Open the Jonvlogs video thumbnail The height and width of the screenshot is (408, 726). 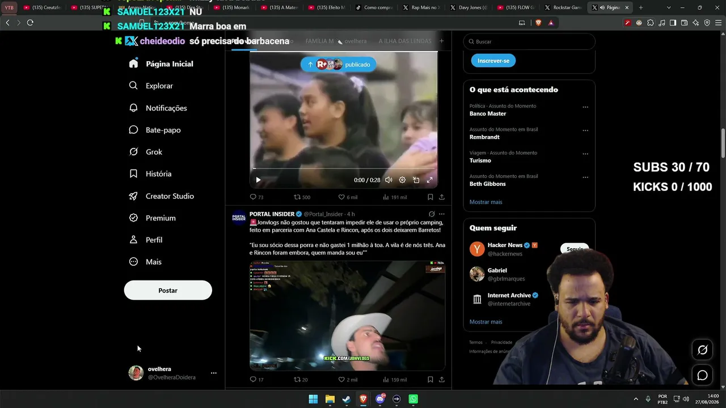pos(347,316)
